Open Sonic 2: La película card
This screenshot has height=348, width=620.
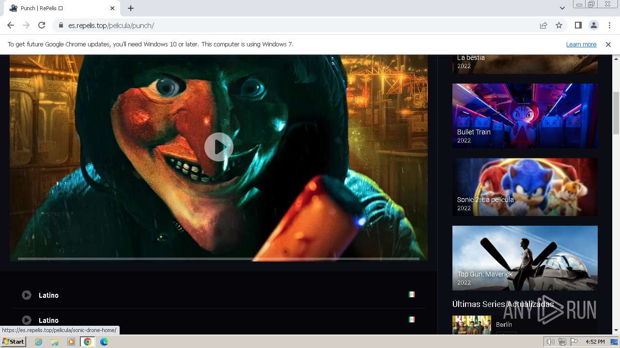coord(525,187)
